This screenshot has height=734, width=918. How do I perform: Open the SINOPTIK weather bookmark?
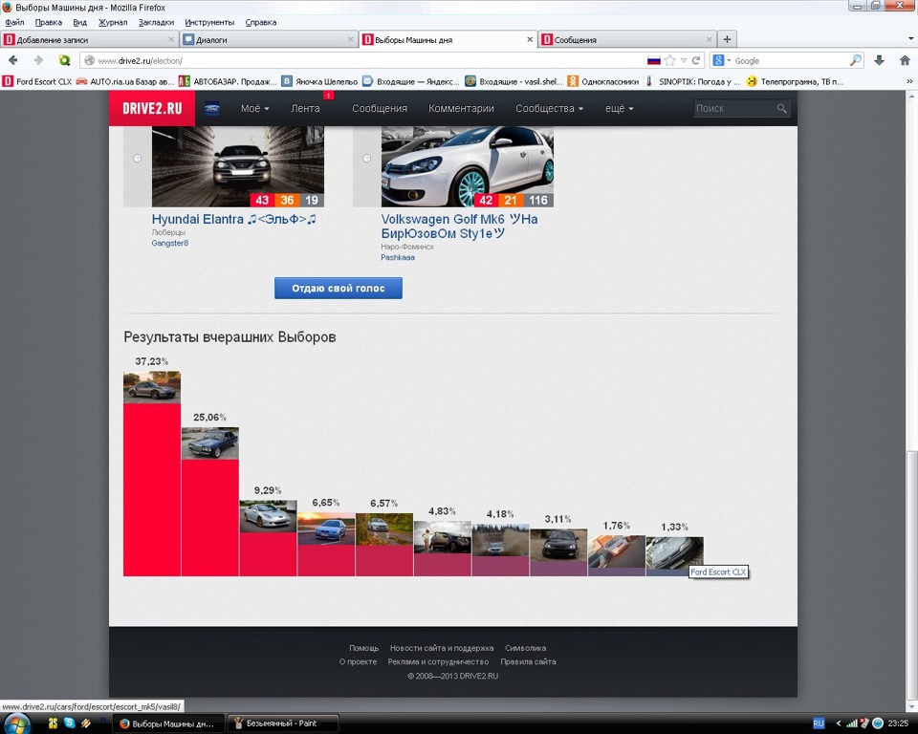692,81
